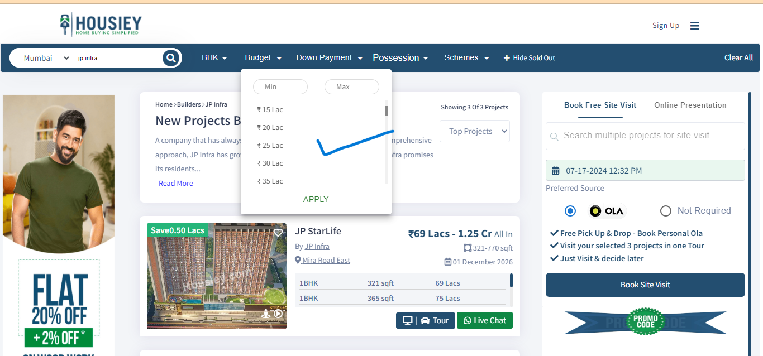Click the location pin icon near Mira Road East
Viewport: 763px width, 356px height.
click(x=298, y=261)
